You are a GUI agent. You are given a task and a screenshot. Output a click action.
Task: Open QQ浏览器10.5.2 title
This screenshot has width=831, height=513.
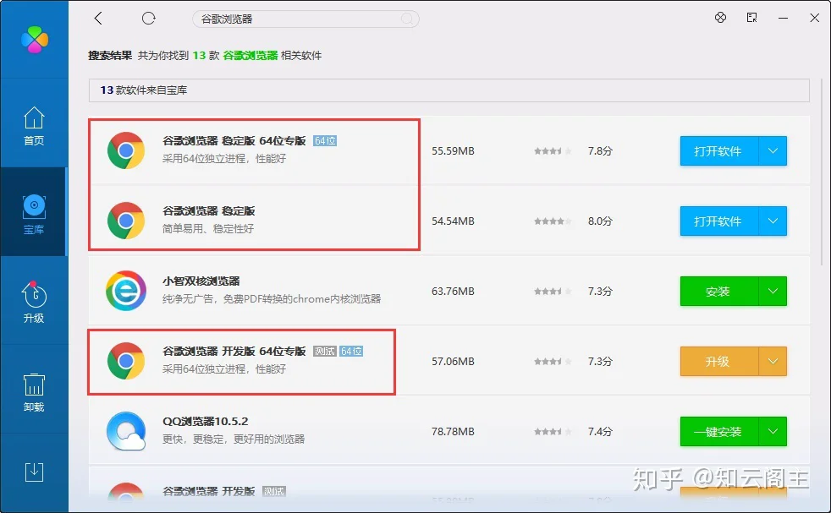point(205,422)
